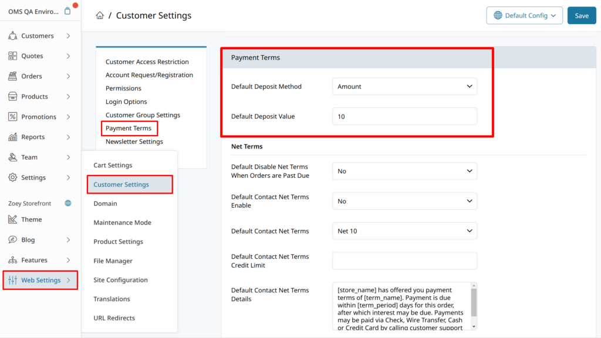Select Product Settings in flyout menu
601x338 pixels.
[x=118, y=242]
